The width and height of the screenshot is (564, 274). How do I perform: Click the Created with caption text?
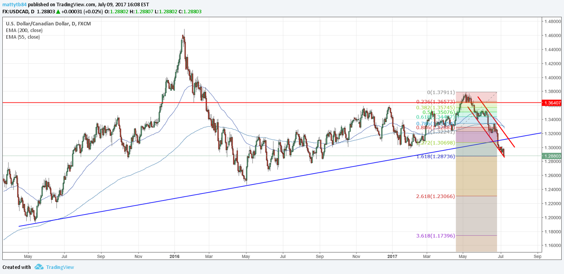pyautogui.click(x=16, y=267)
